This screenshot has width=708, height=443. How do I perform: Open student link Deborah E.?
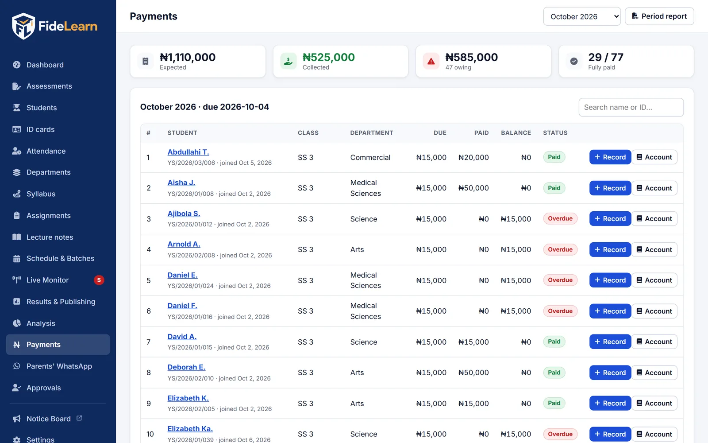(x=186, y=367)
